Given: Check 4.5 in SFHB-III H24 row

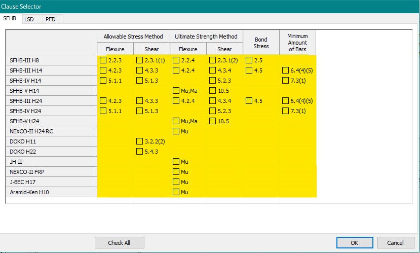Looking at the screenshot, I should (249, 101).
